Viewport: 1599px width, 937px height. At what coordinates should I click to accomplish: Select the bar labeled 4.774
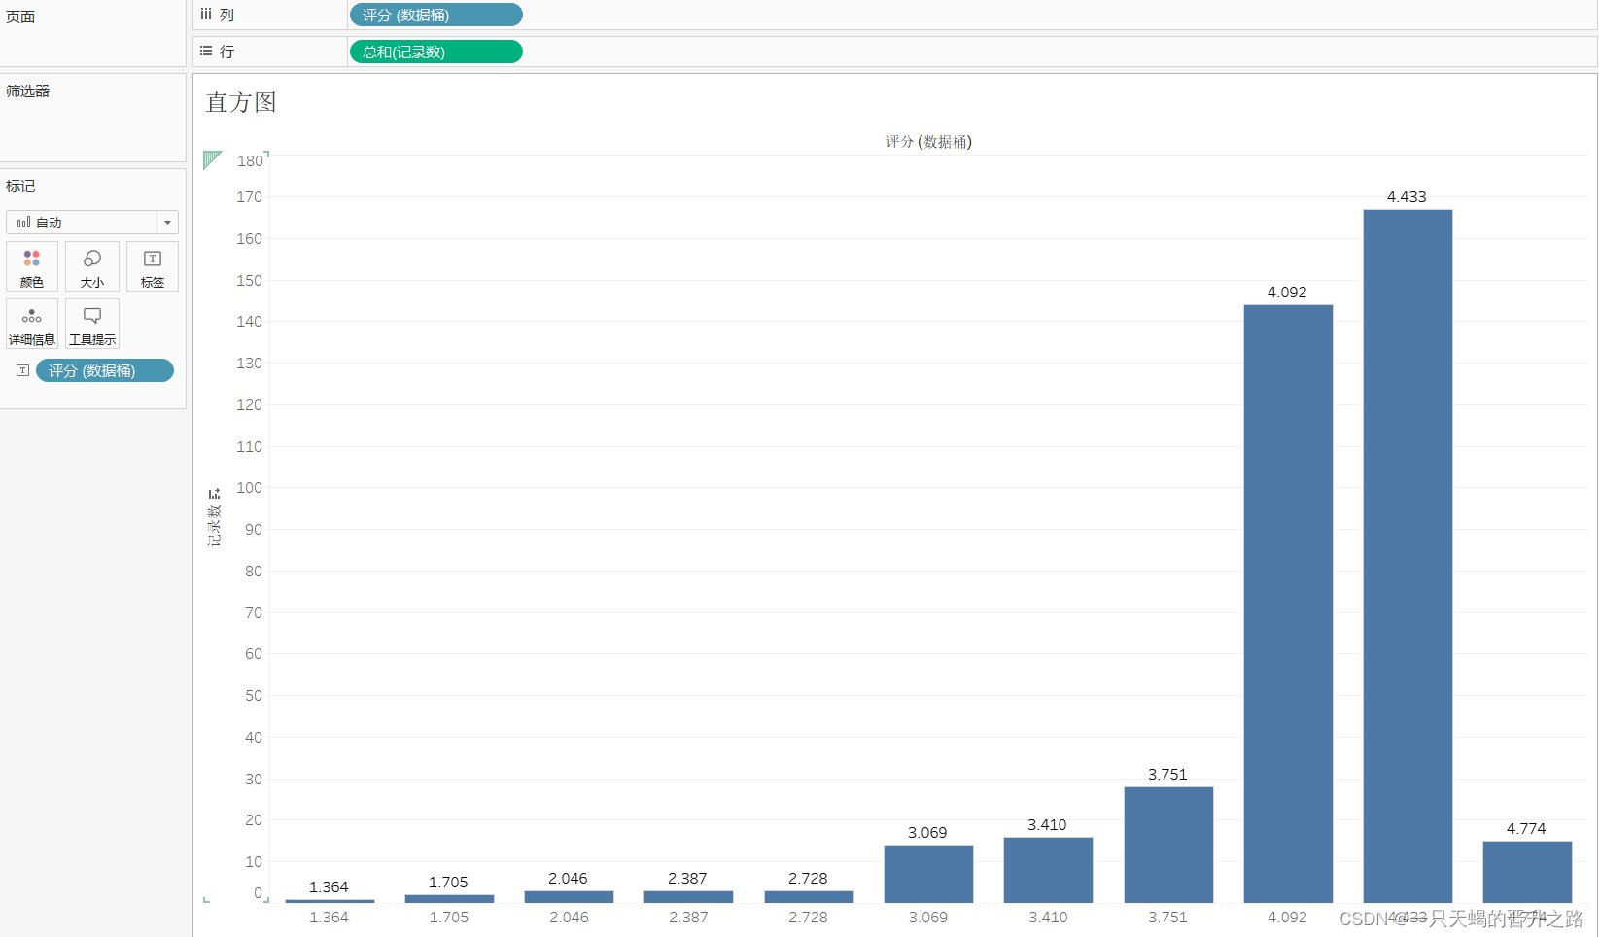[1527, 872]
